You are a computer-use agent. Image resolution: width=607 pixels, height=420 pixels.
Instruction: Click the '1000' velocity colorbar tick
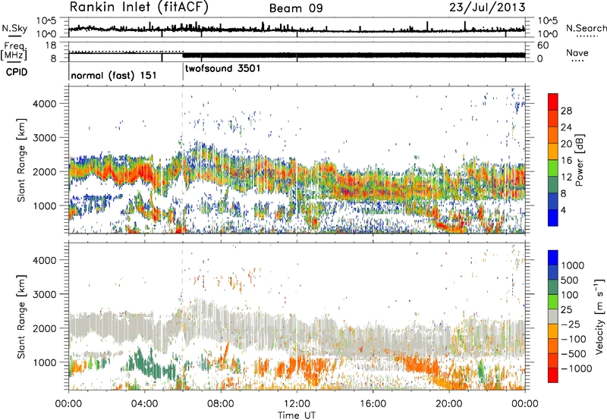[573, 265]
